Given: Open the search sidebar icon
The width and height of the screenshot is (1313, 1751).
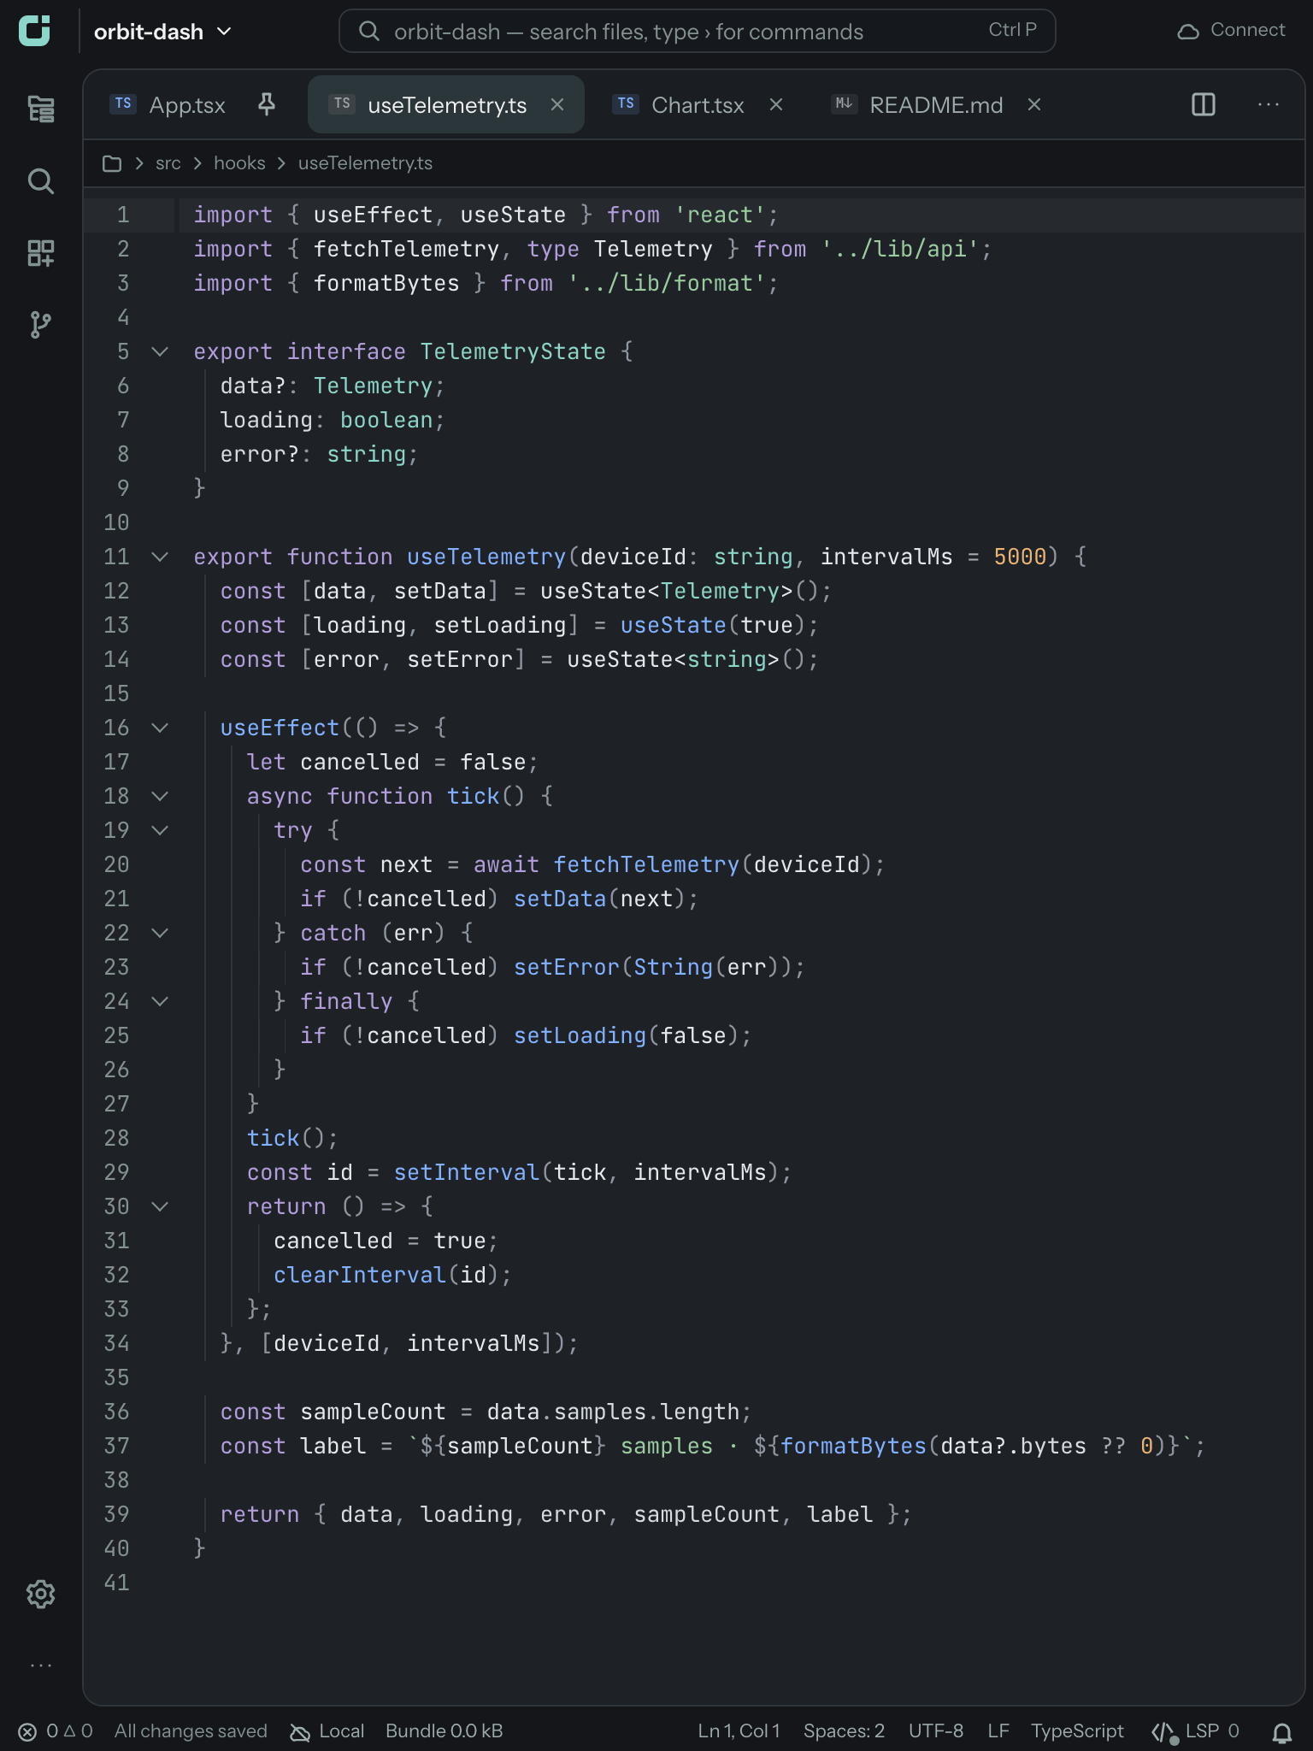Looking at the screenshot, I should pos(40,180).
